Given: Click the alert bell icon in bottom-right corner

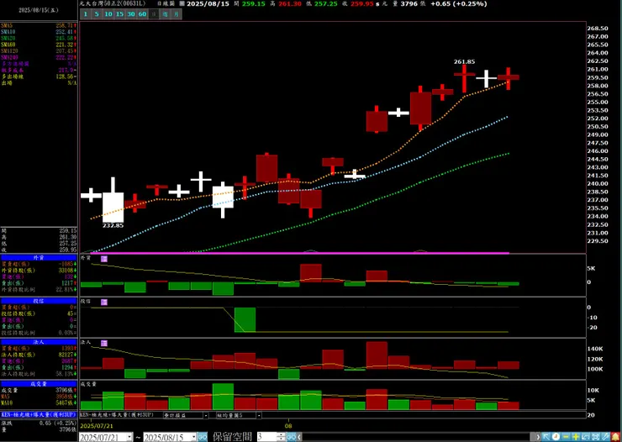Looking at the screenshot, I should (615, 437).
